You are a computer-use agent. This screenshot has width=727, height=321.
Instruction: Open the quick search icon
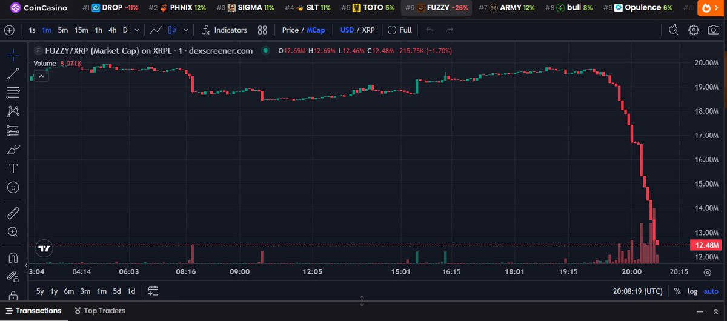(673, 30)
